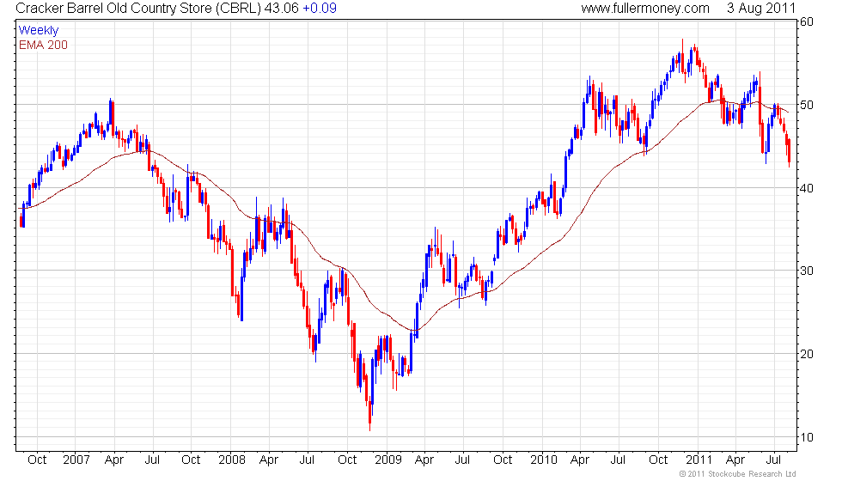Click the www.fullermoney.com link text
This screenshot has height=481, width=842.
point(645,9)
